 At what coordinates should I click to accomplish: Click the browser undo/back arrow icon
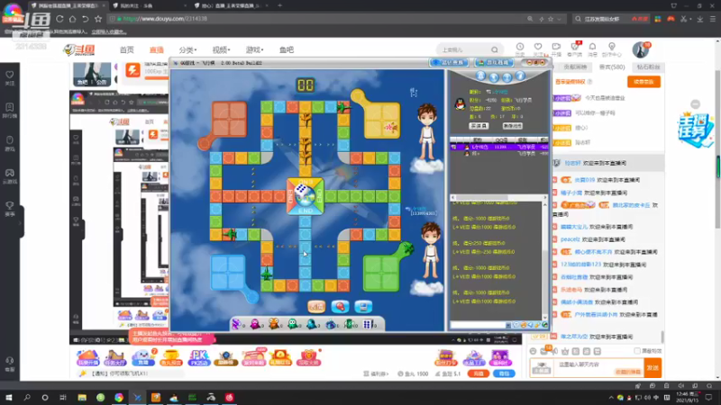(x=85, y=19)
